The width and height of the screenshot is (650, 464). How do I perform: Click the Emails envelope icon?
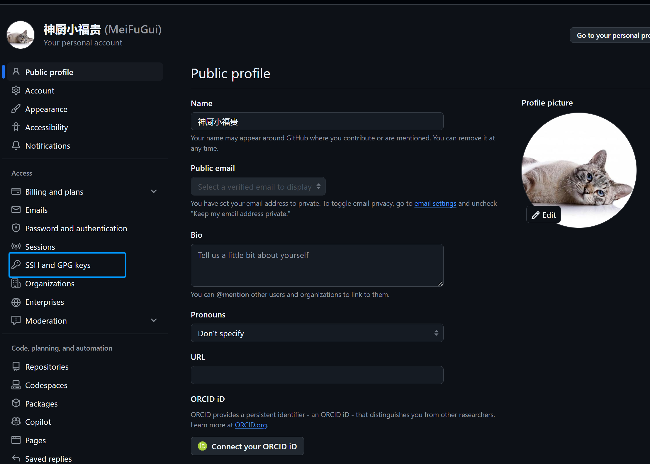[16, 210]
